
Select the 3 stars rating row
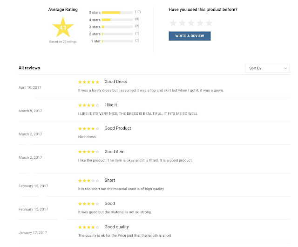tap(114, 27)
